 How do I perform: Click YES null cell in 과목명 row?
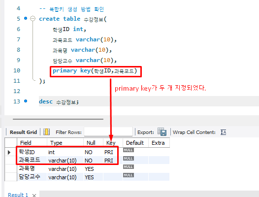94,169
